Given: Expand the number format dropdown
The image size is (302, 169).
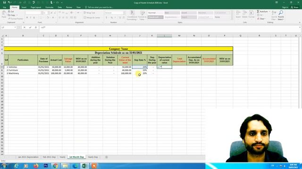Looking at the screenshot, I should point(124,13).
